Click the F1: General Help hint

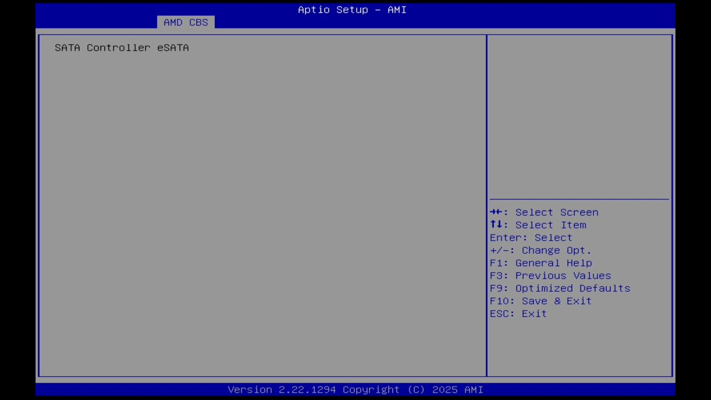(540, 263)
